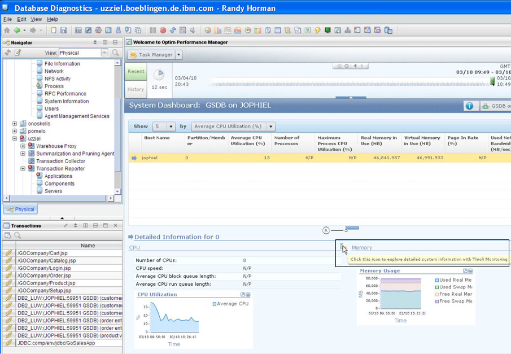511x354 pixels.
Task: Click the pencil edit icon in Transactions header
Action: [x=65, y=226]
